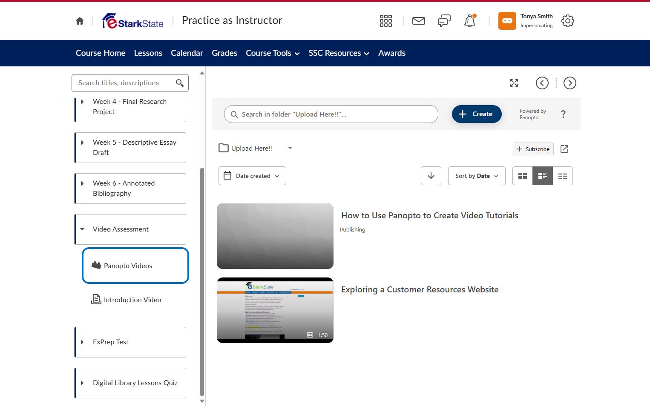Click the Exploring a Customer Resources video thumbnail

pyautogui.click(x=275, y=310)
